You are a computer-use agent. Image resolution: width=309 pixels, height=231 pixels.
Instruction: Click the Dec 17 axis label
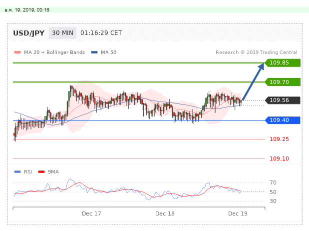91,213
